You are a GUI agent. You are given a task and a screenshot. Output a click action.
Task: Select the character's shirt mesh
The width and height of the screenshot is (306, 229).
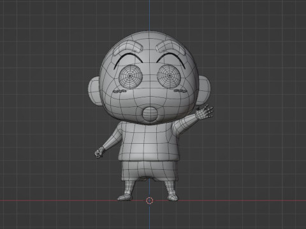tap(149, 142)
